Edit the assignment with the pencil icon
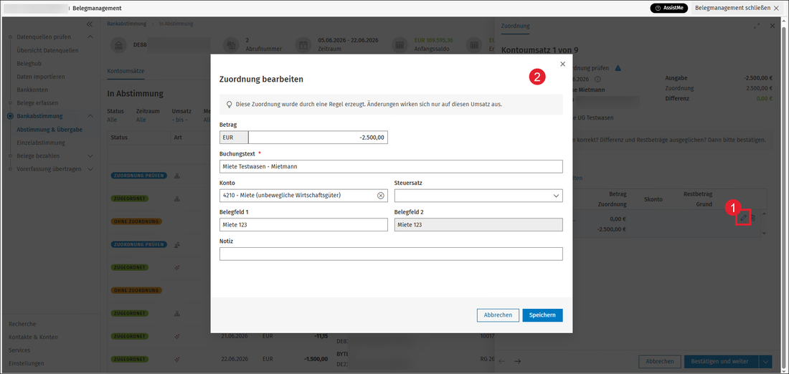Screen dimensions: 789x374 click(x=743, y=218)
